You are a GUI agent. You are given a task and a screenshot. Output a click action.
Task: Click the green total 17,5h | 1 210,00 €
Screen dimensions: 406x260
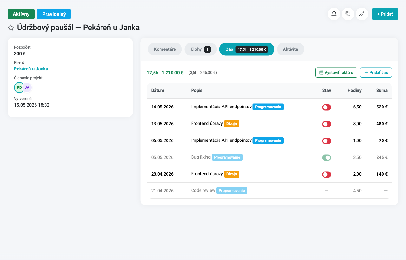click(165, 73)
